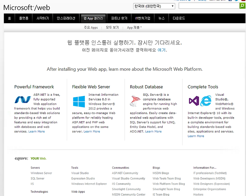Image resolution: width=246 pixels, height=196 pixels.
Task: Click the blue Windows logo icon
Action: point(79,102)
